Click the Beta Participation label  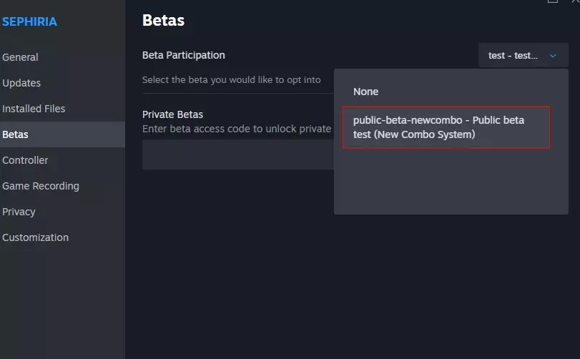coord(184,55)
